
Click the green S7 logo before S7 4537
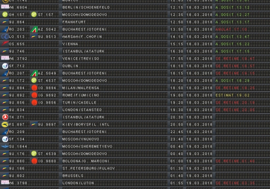tap(34, 80)
